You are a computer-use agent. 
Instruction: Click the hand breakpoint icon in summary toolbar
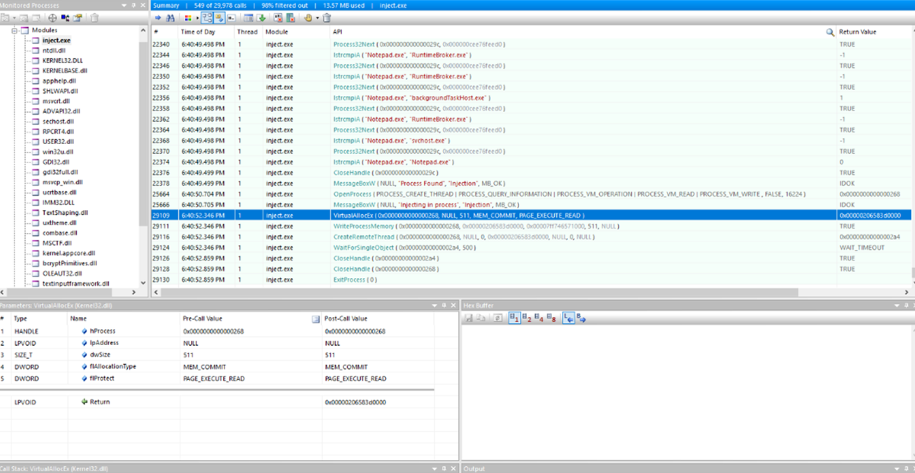pyautogui.click(x=308, y=18)
